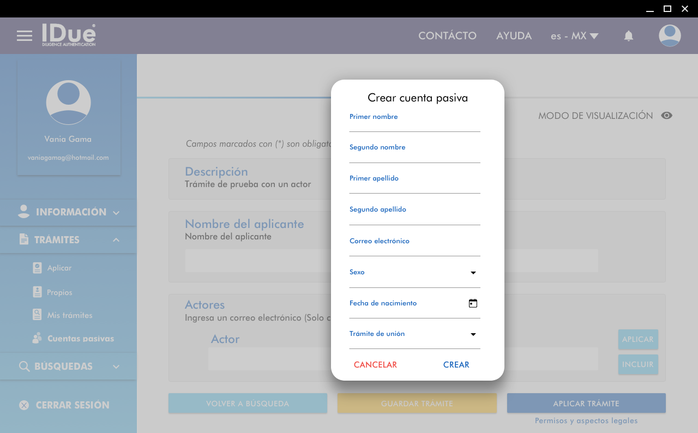Open the Trámite de unión dropdown
The height and width of the screenshot is (433, 698).
pyautogui.click(x=473, y=334)
